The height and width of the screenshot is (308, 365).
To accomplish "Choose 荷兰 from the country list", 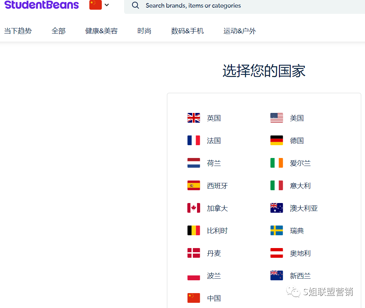I will (214, 163).
